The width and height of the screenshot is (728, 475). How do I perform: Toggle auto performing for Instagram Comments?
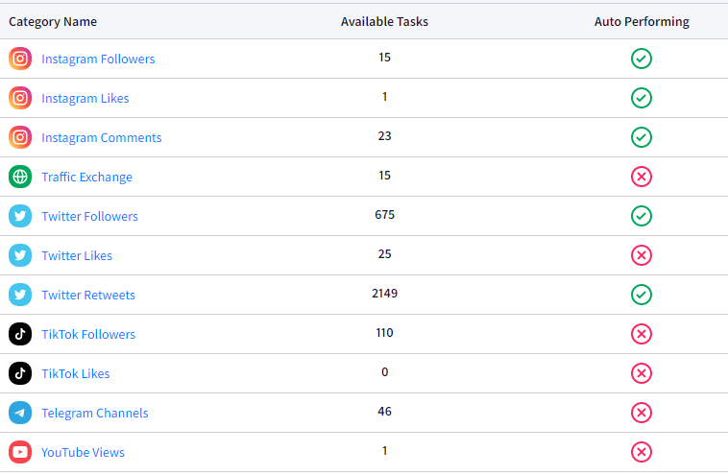642,137
